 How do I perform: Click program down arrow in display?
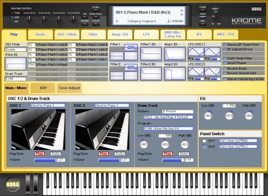pyautogui.click(x=182, y=15)
